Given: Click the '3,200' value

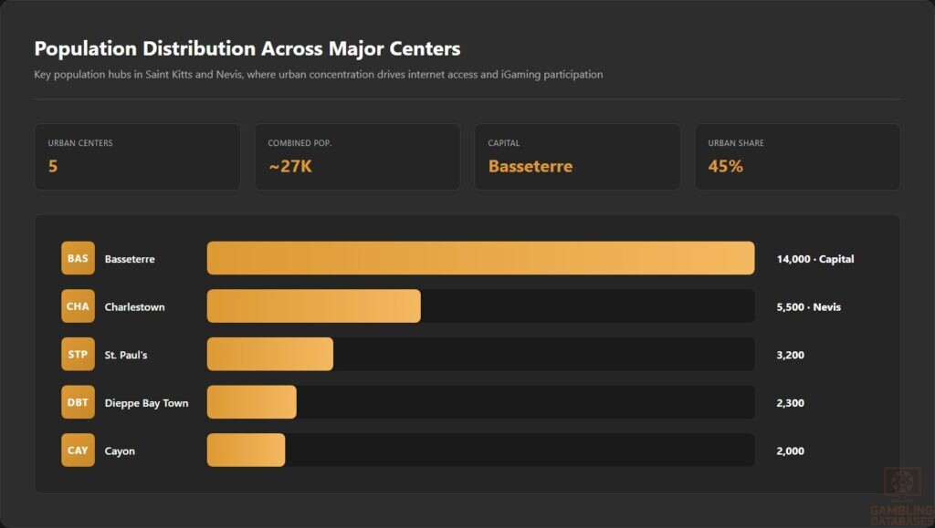Looking at the screenshot, I should coord(790,356).
